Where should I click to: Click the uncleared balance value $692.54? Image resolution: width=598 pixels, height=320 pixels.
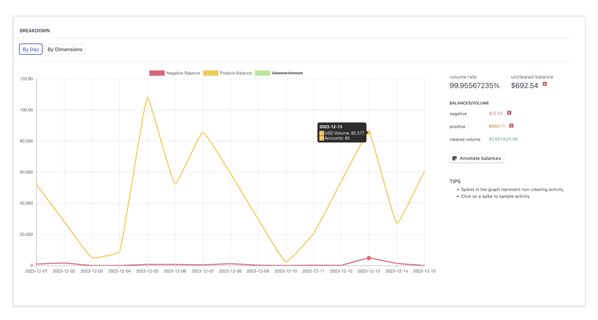coord(525,86)
